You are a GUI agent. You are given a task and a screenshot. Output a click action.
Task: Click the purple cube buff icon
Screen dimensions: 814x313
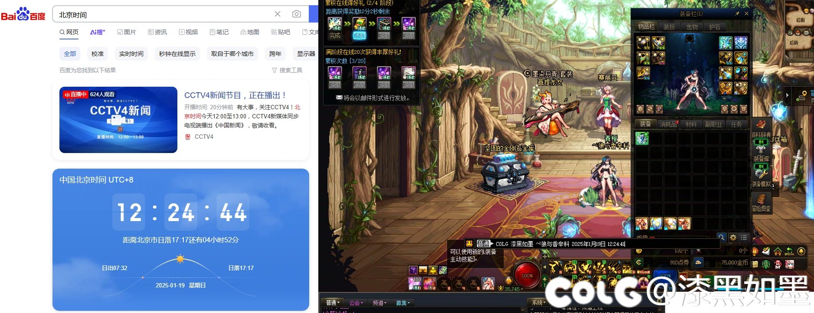[x=413, y=270]
